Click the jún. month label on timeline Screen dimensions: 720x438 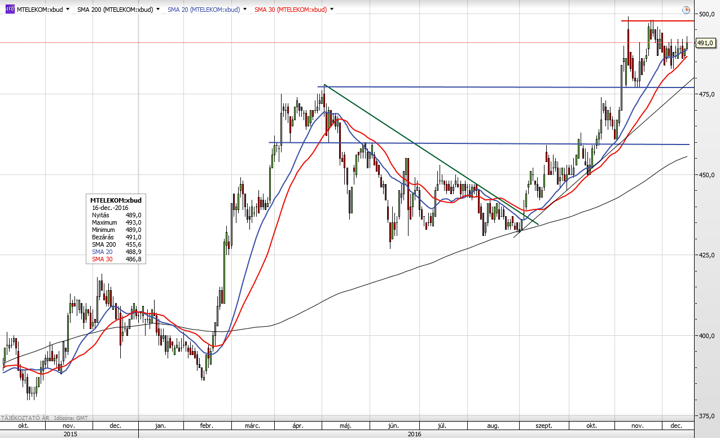(393, 426)
